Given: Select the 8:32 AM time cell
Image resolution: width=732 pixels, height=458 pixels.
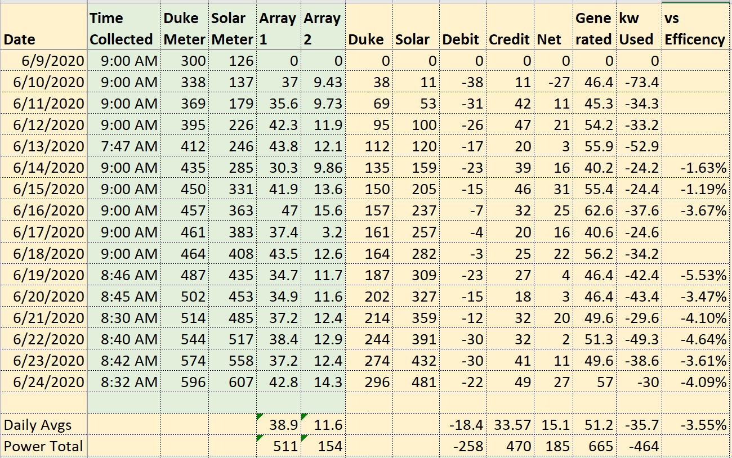Looking at the screenshot, I should [124, 381].
